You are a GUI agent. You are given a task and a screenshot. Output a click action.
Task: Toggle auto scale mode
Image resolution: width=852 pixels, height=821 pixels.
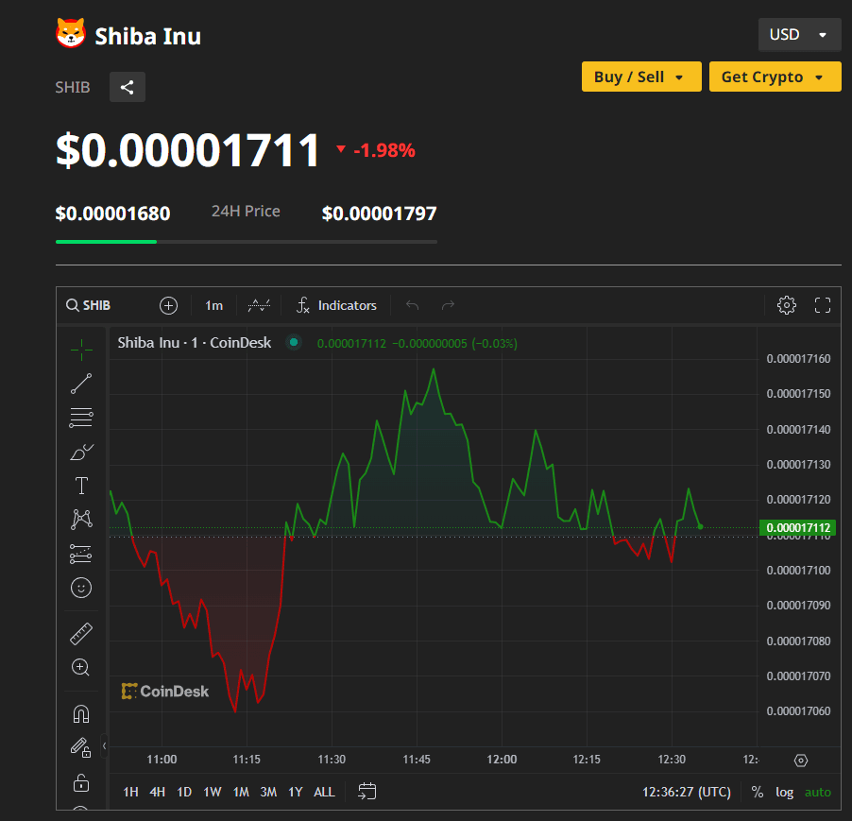pos(817,793)
